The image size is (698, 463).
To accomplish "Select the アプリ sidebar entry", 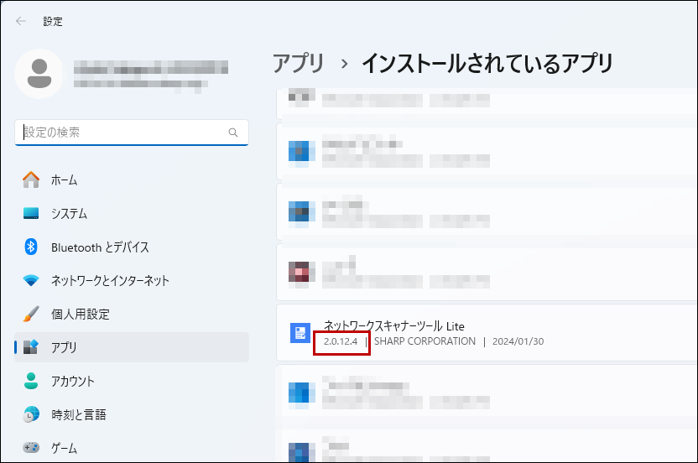I will pyautogui.click(x=132, y=347).
